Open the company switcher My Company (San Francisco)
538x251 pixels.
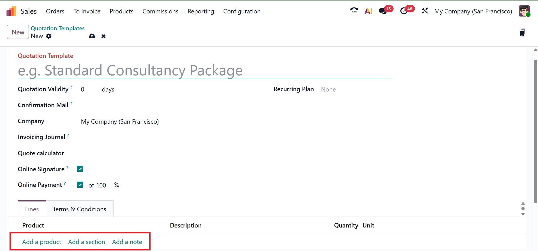coord(473,11)
